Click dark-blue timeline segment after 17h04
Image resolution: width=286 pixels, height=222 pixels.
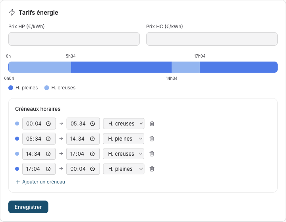coord(239,67)
